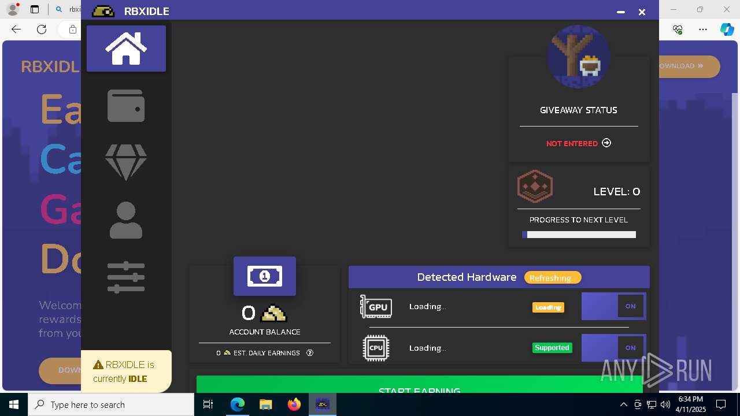Viewport: 740px width, 416px height.
Task: Open the user profile section
Action: pos(126,220)
